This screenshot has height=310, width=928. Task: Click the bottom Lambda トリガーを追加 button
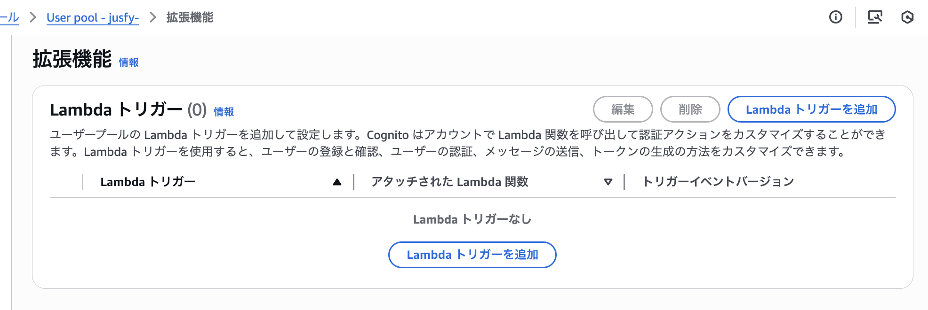(472, 255)
